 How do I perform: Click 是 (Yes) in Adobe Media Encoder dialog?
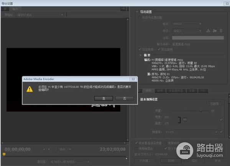pos(103,98)
